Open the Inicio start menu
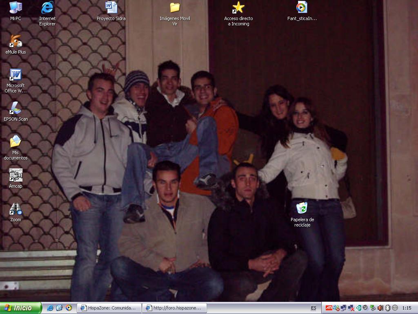The height and width of the screenshot is (314, 418). [21, 308]
